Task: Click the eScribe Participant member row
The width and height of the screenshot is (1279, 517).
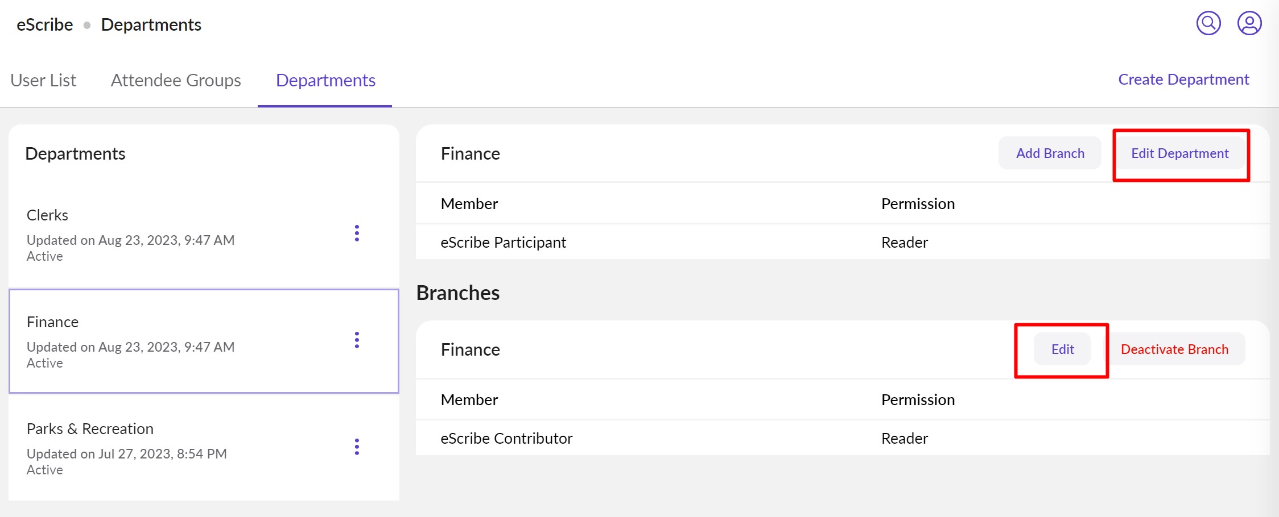Action: pyautogui.click(x=503, y=243)
